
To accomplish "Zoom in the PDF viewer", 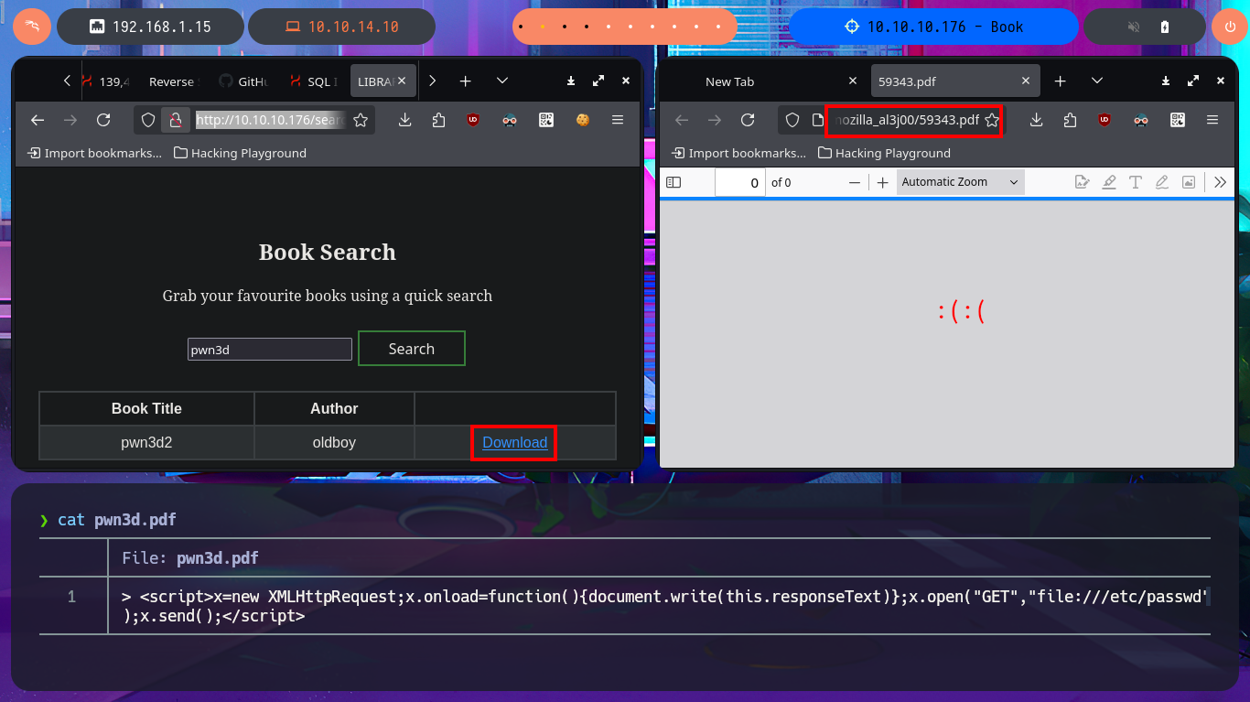I will pos(882,182).
